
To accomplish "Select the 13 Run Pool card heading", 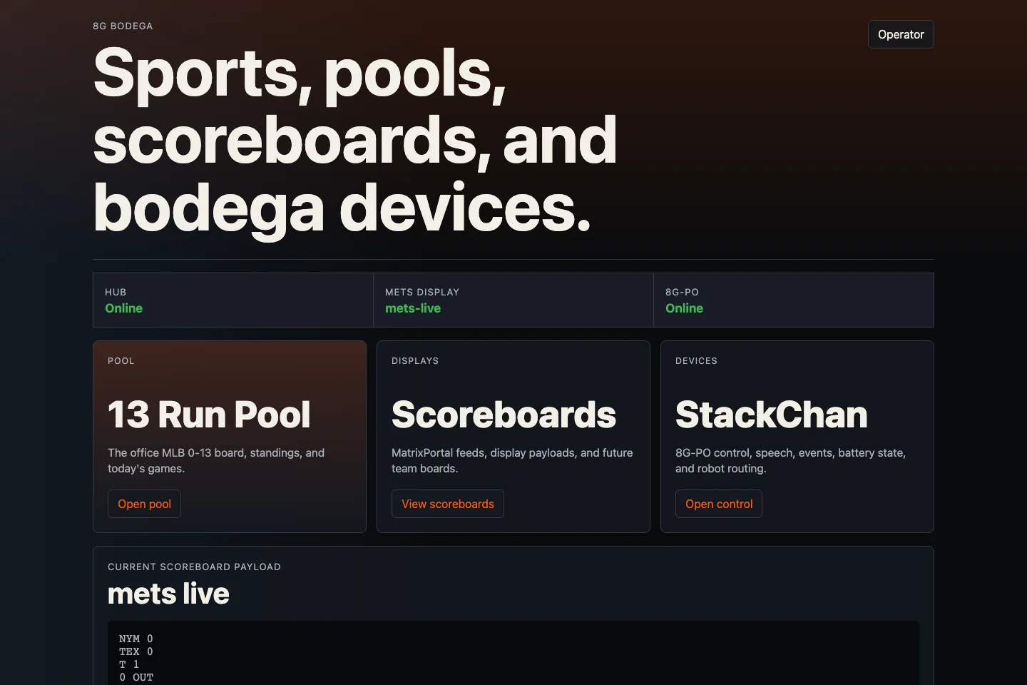I will pos(209,415).
